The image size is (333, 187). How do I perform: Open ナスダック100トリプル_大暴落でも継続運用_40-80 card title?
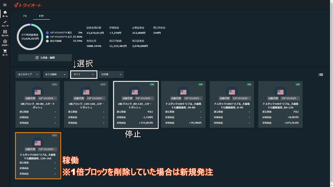coord(183,105)
